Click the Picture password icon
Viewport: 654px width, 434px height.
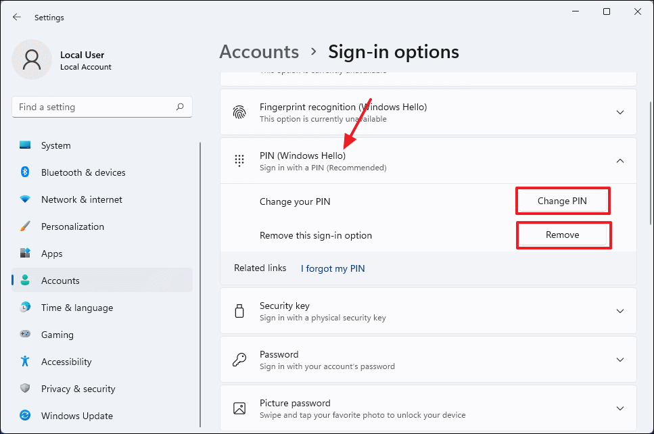click(x=239, y=408)
